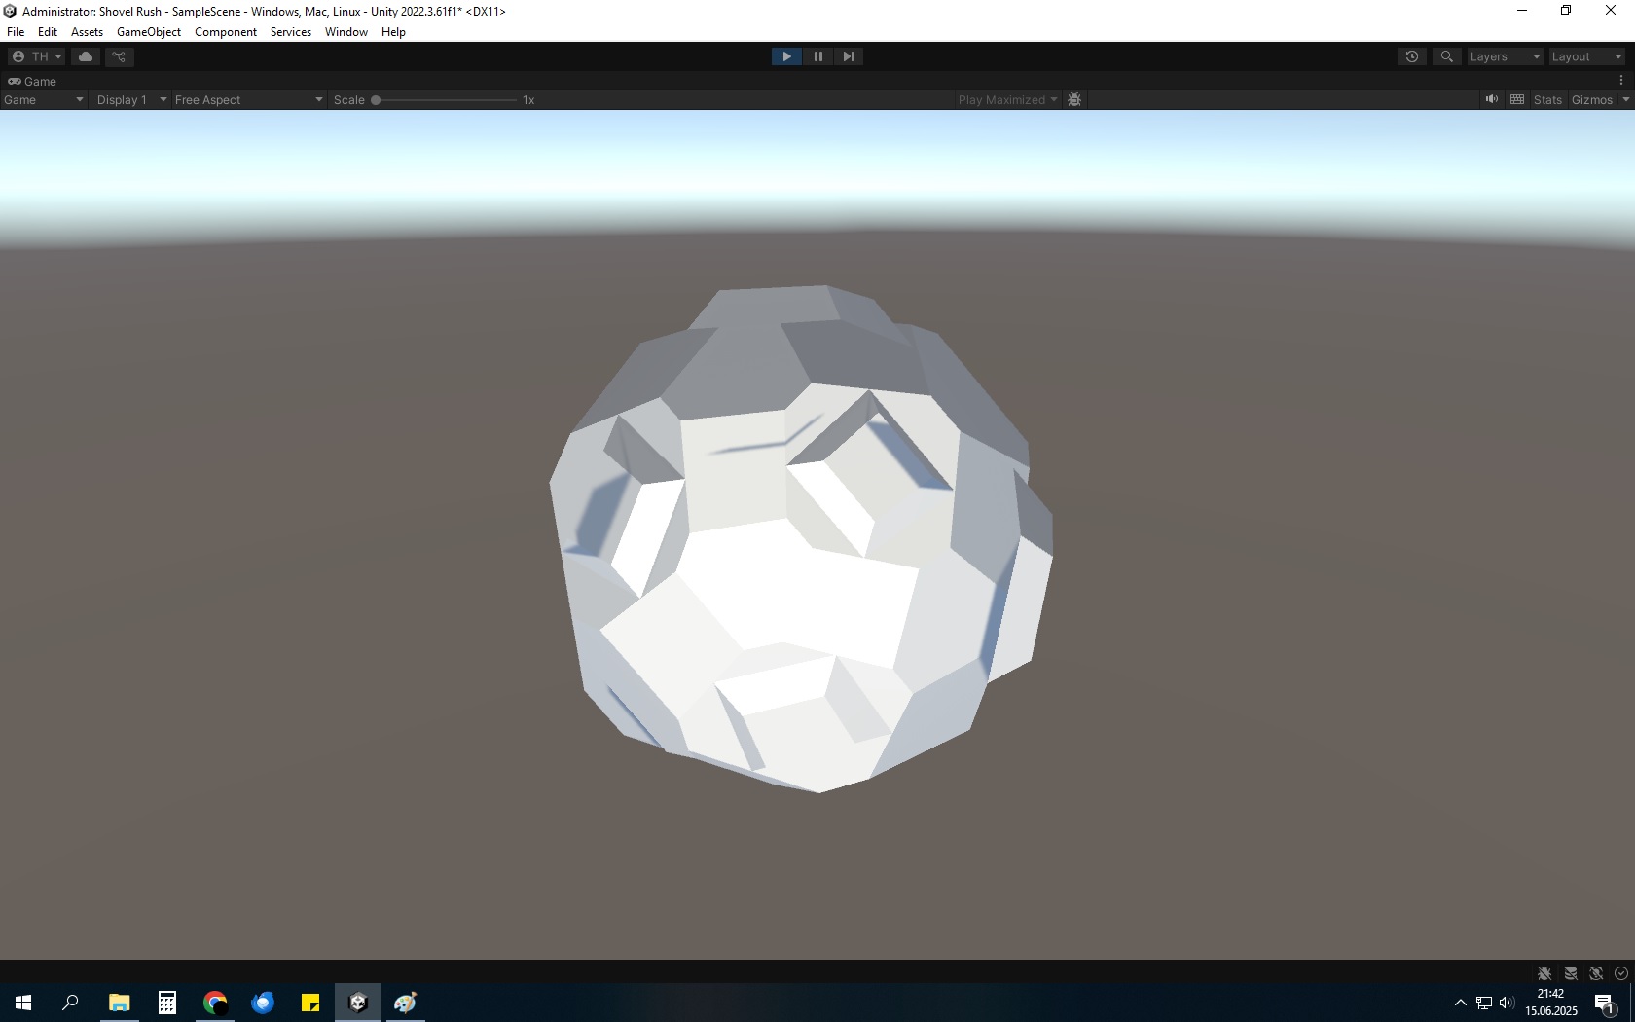
Task: Open the Free Aspect dropdown
Action: 248,99
